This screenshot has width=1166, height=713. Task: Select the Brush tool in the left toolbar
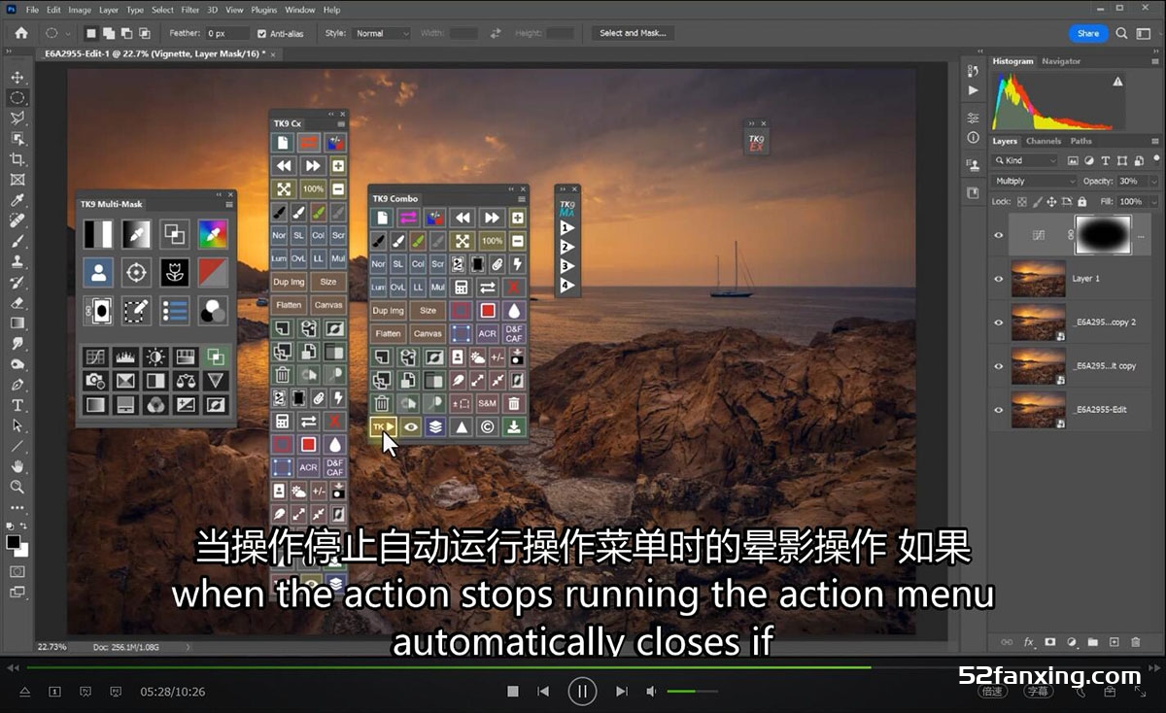point(17,241)
